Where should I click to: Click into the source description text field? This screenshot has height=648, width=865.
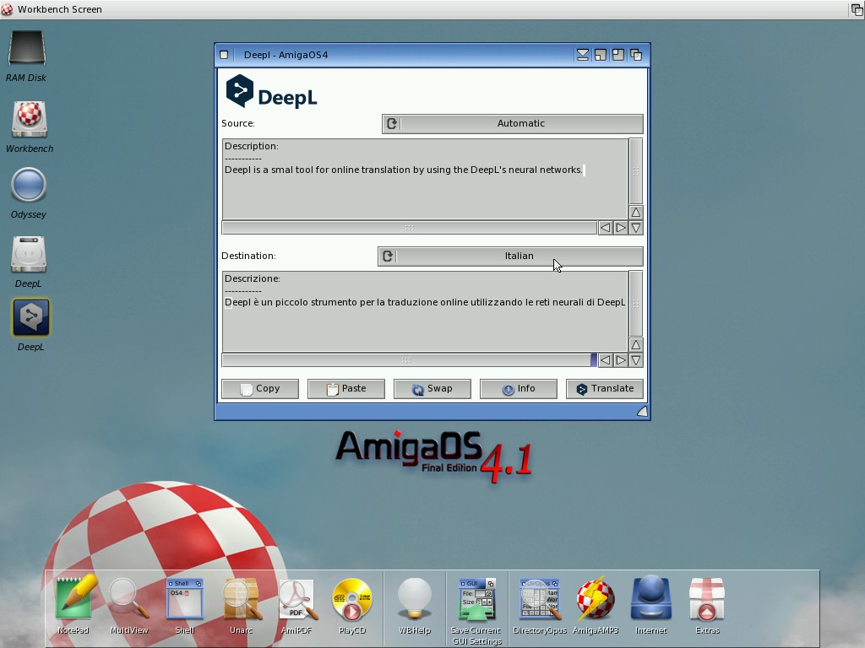tap(424, 190)
